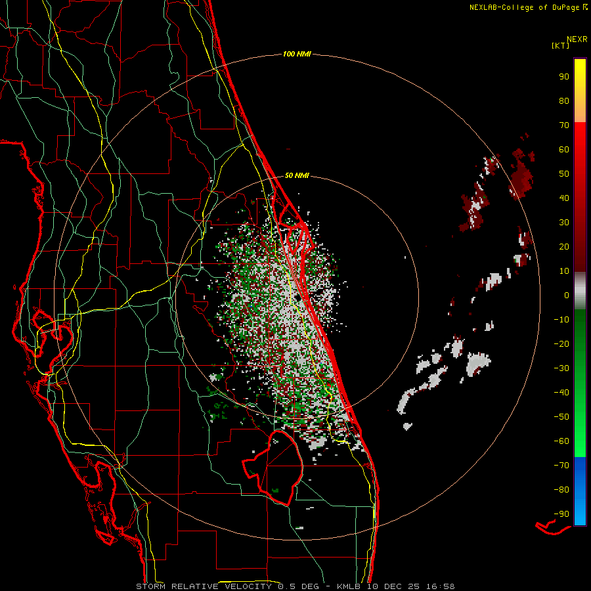The width and height of the screenshot is (591, 591).
Task: Click the 60 value on velocity scale
Action: pyautogui.click(x=564, y=149)
